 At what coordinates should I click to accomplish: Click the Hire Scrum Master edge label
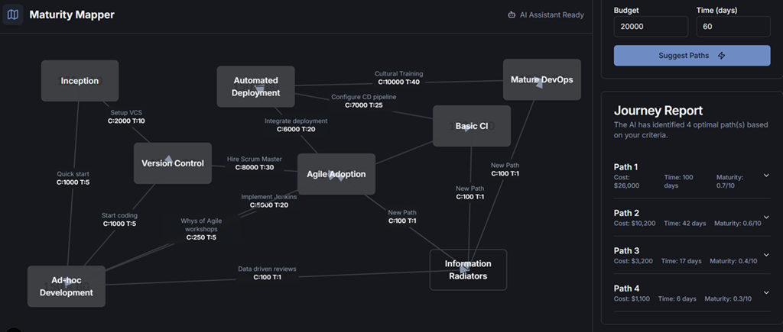[x=255, y=163]
